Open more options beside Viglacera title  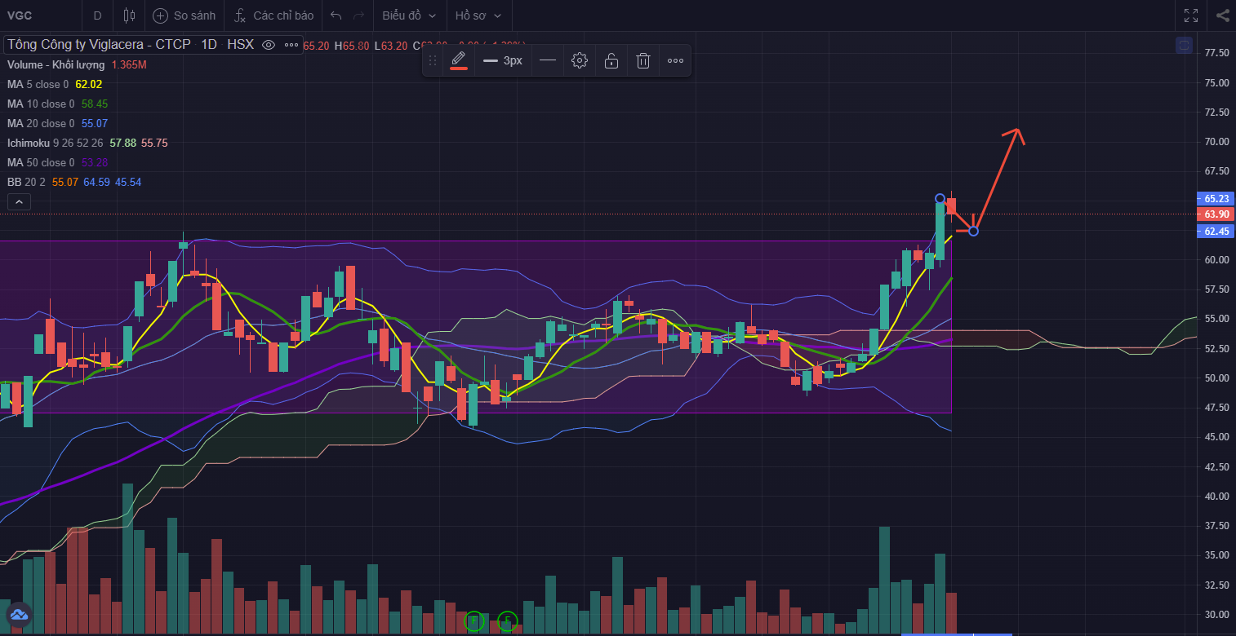(x=291, y=45)
